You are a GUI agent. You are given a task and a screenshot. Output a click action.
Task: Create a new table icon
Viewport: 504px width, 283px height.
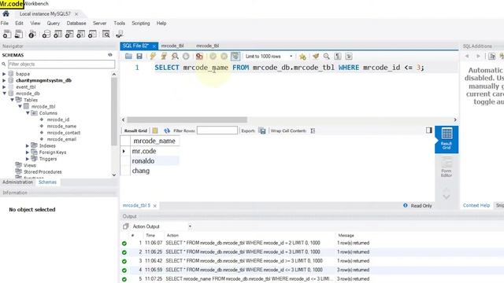57,34
